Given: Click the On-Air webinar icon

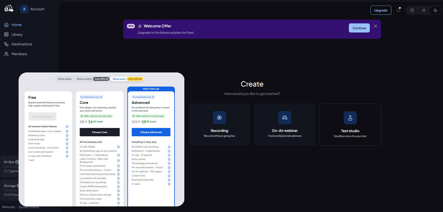Looking at the screenshot, I should [x=285, y=118].
